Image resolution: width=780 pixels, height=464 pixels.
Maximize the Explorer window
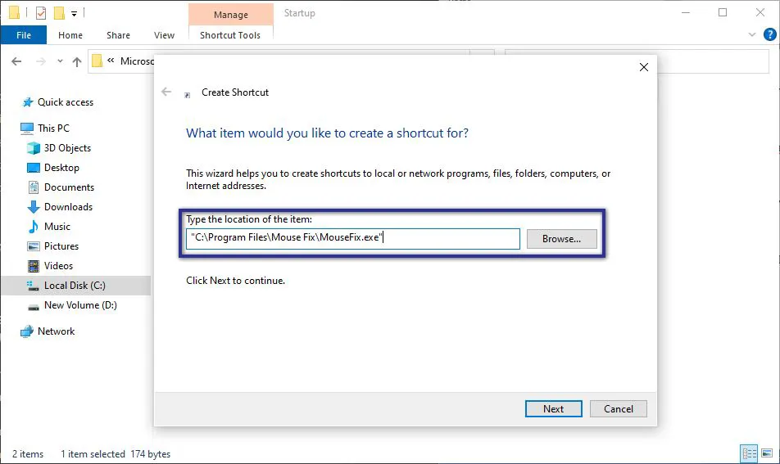click(x=723, y=12)
